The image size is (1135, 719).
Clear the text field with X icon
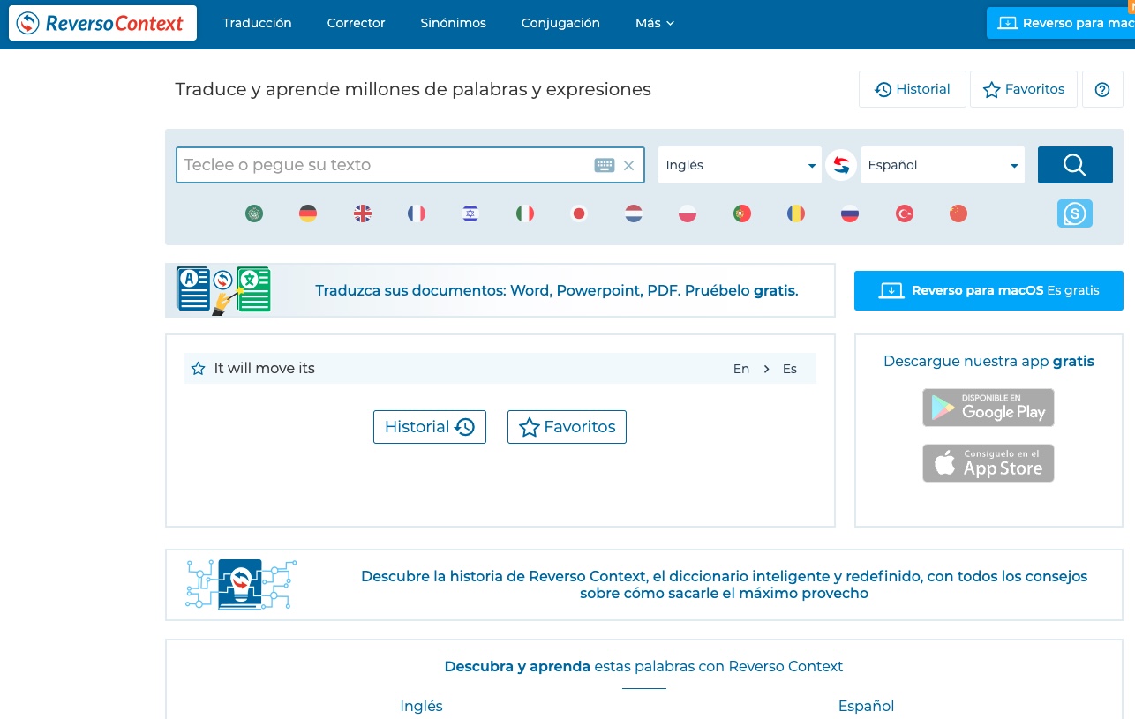point(629,165)
